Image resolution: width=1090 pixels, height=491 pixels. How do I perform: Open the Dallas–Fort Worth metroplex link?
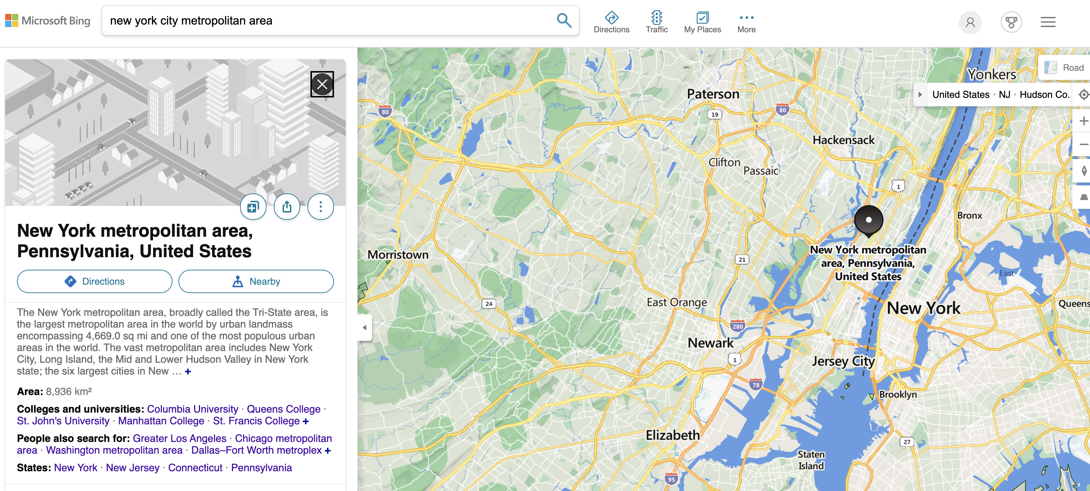coord(257,450)
